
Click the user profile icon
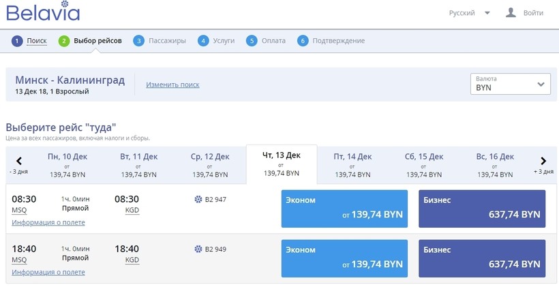511,13
